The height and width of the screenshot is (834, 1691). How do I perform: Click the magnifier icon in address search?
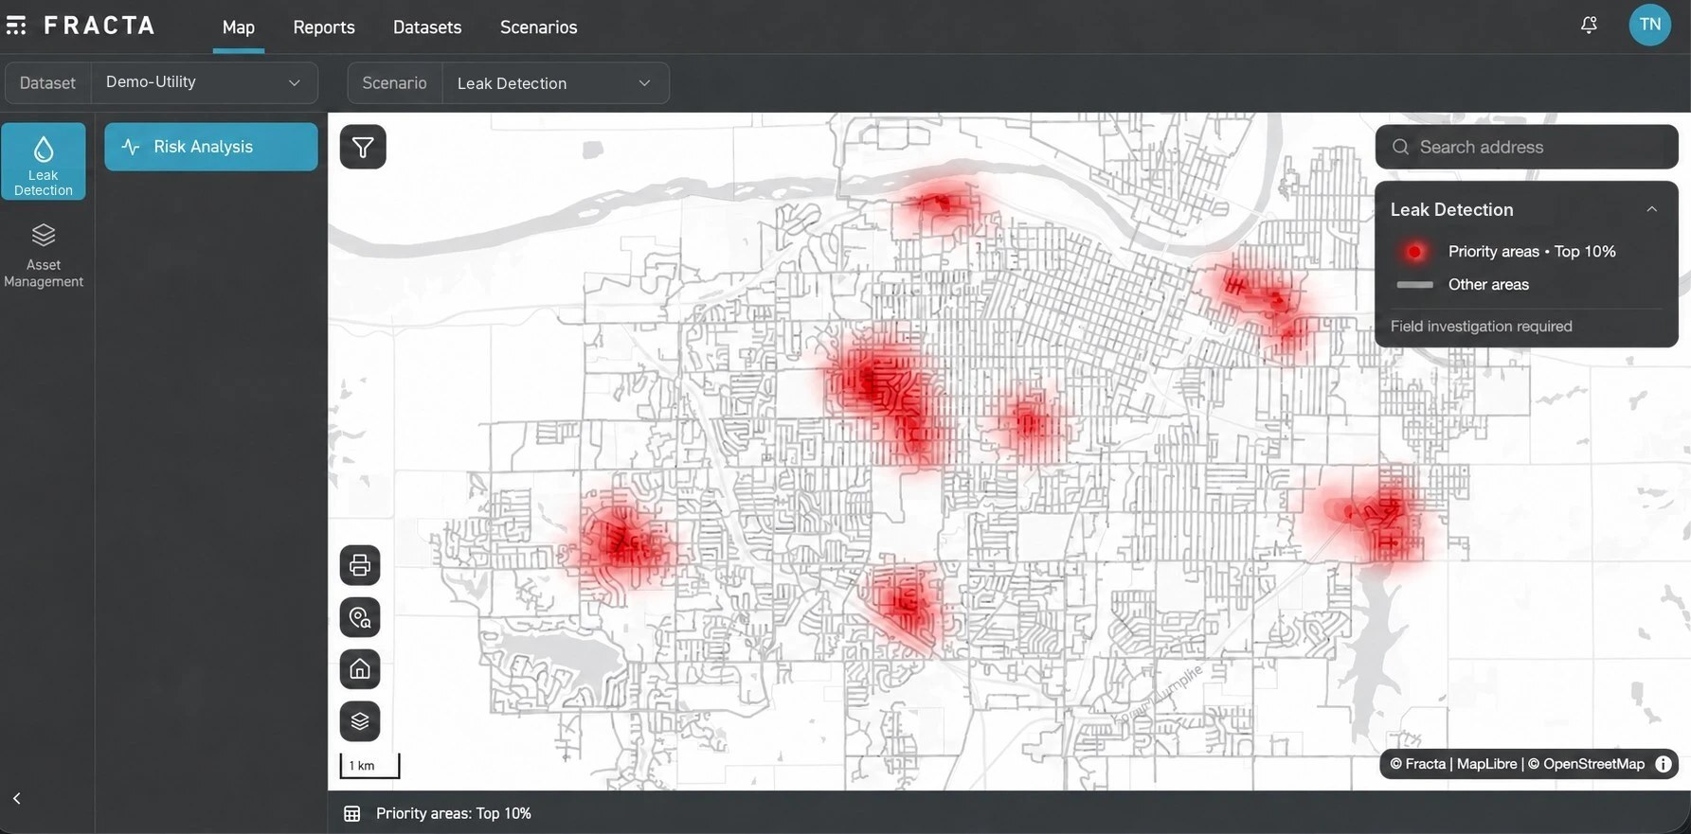point(1400,147)
